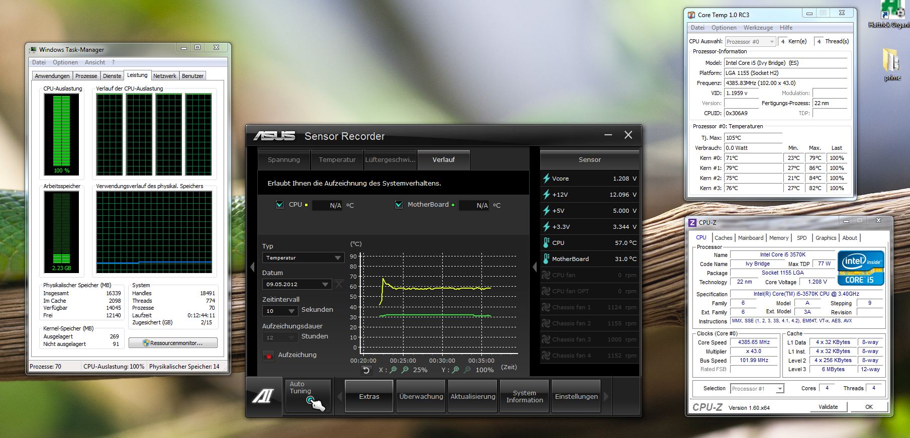The image size is (910, 438).
Task: Open CPU-Z Memory tab
Action: coord(779,238)
